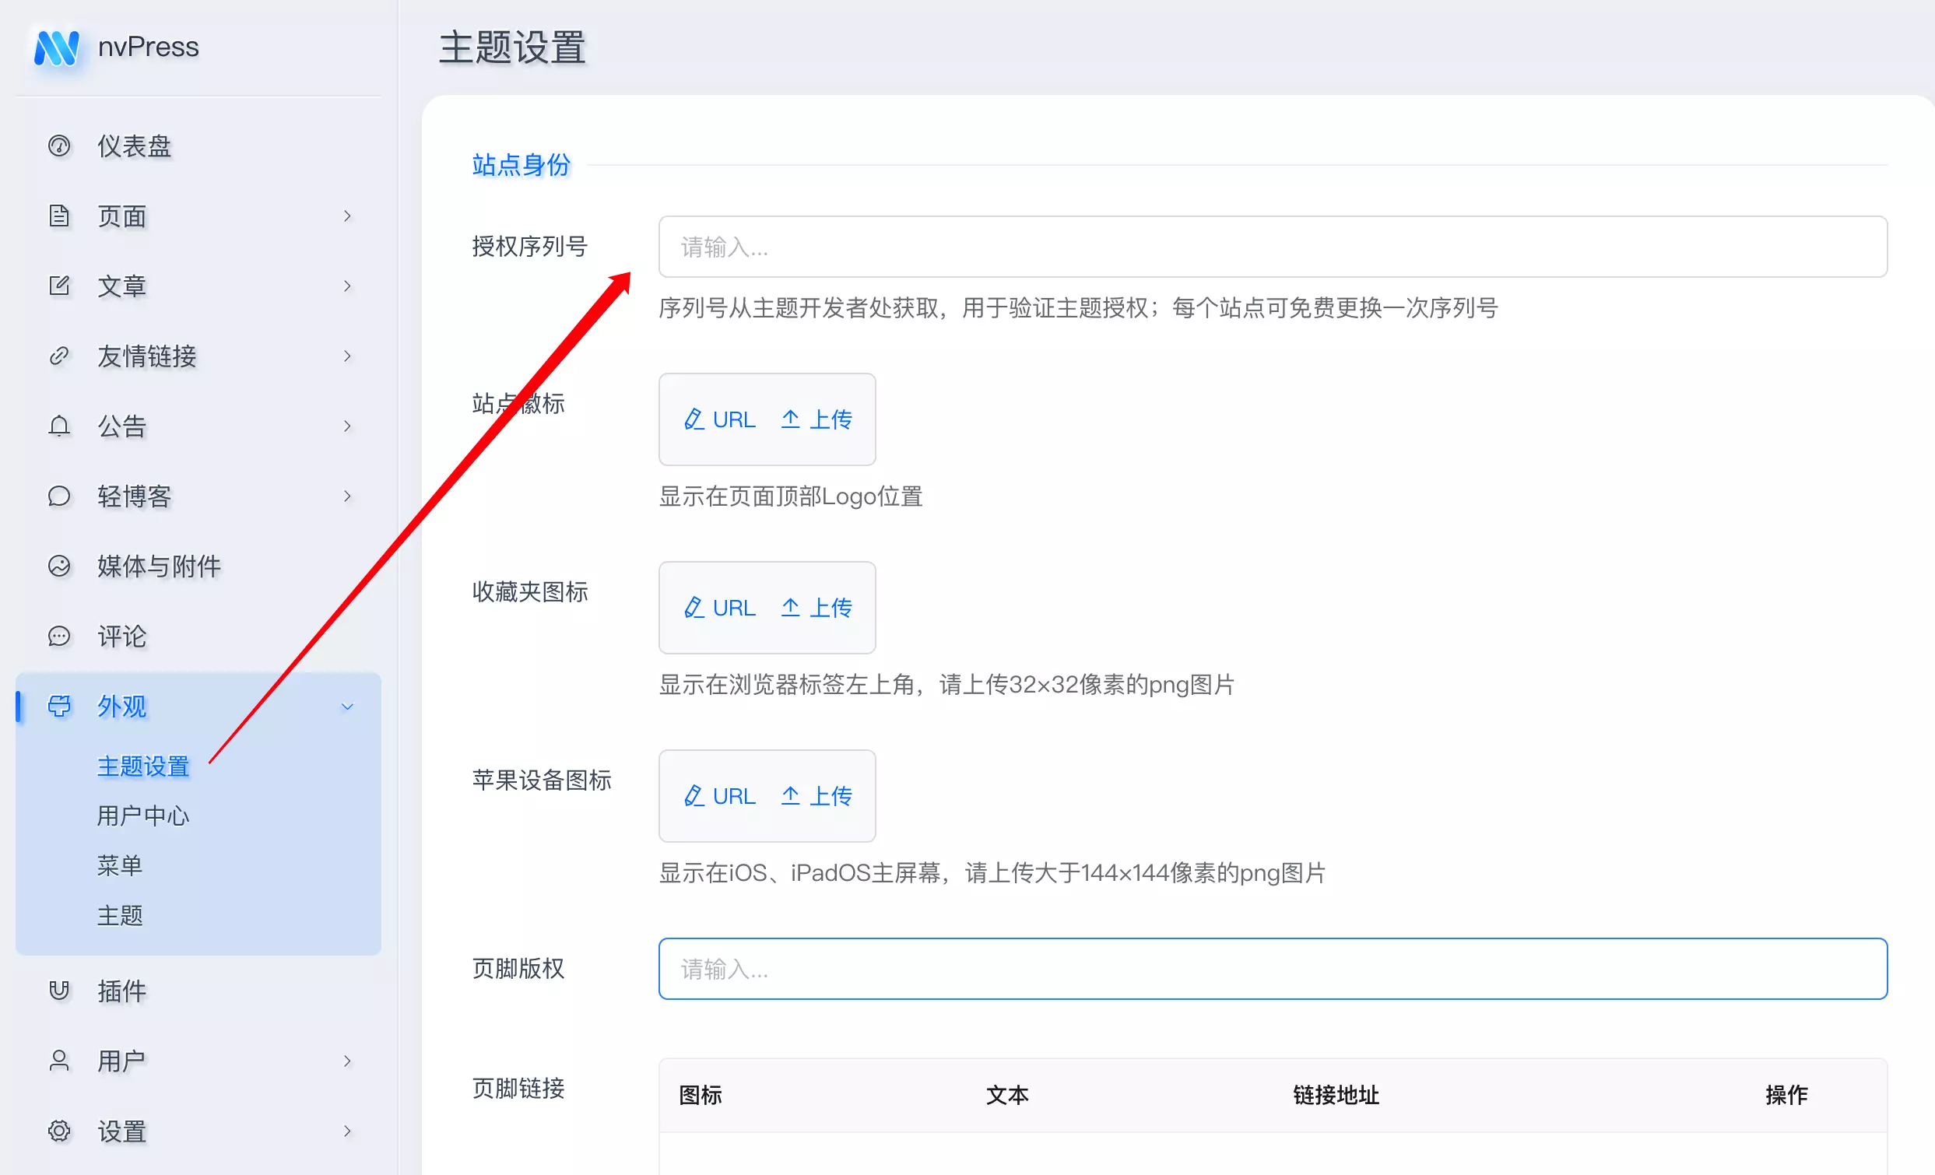
Task: Click the 外观 appearance paint-roller icon
Action: coord(59,707)
